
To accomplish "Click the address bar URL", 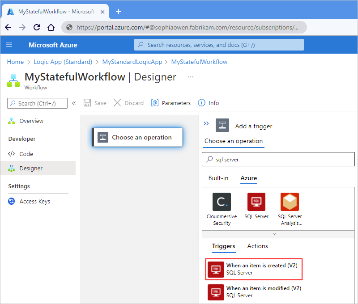I will 187,27.
